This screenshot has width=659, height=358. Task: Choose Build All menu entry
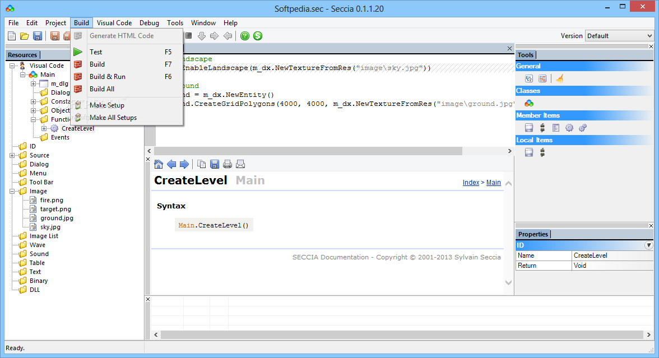127,89
